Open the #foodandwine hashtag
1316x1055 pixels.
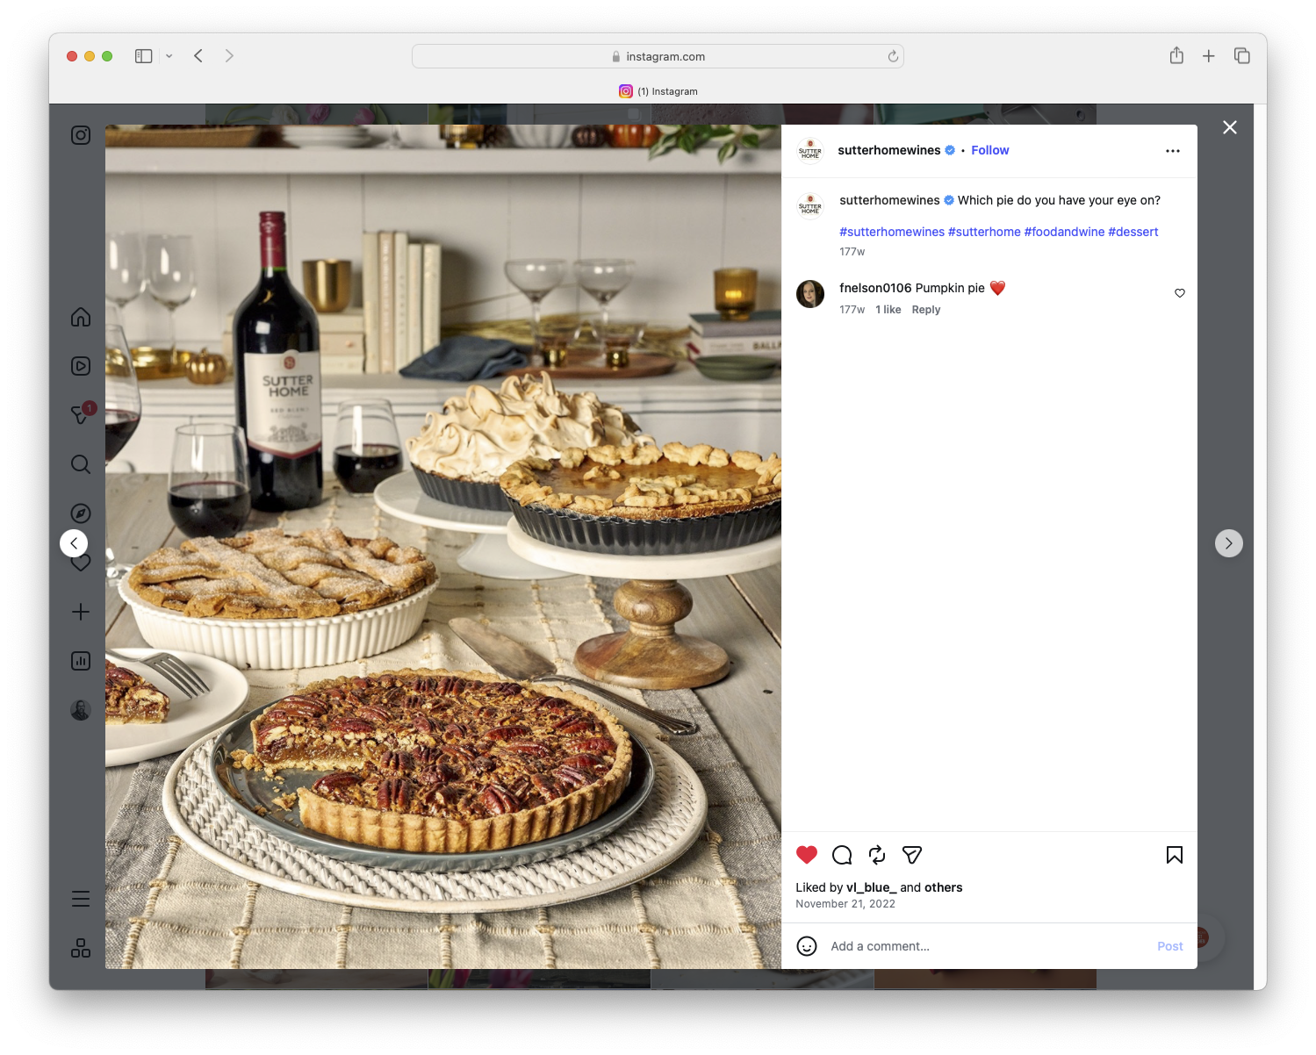[x=1064, y=231]
